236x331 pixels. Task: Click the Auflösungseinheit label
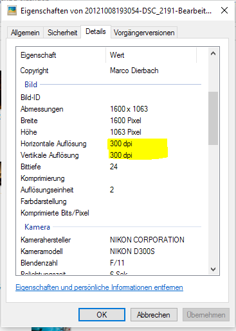(47, 190)
